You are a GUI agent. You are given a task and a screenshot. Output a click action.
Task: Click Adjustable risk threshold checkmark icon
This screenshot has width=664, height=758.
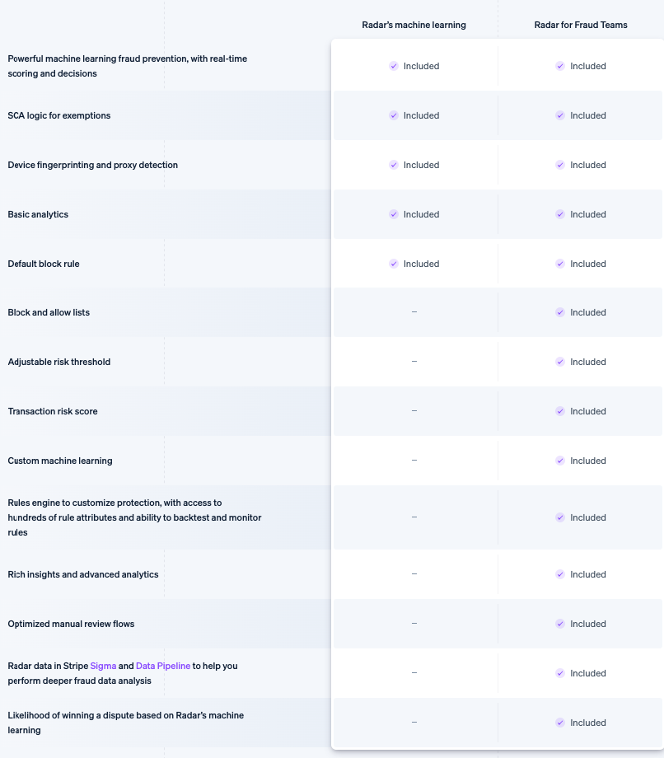click(560, 362)
